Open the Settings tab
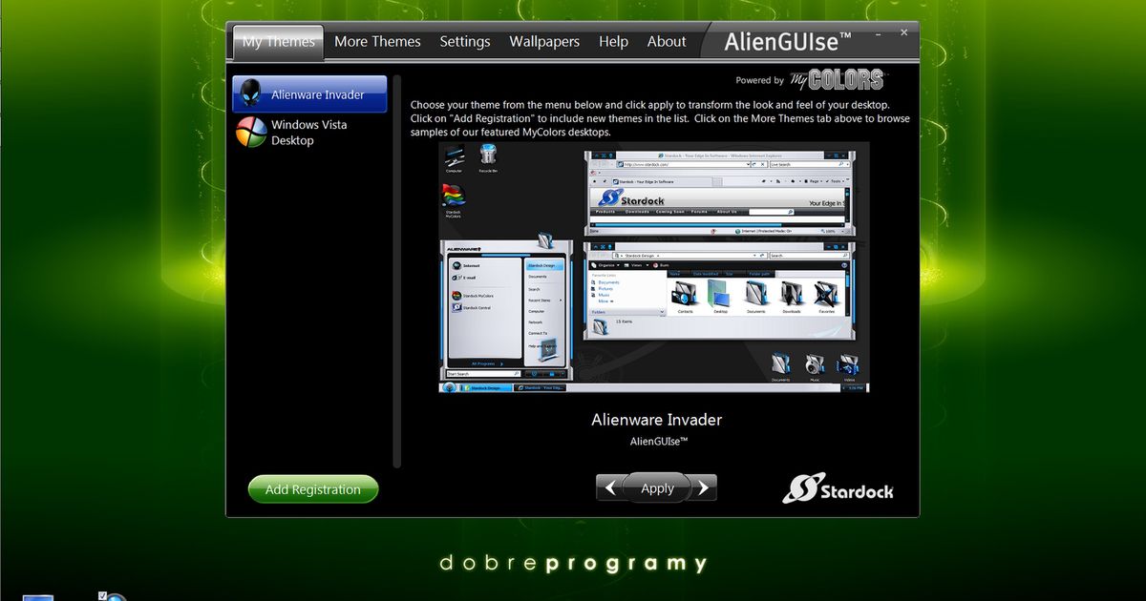Screen dimensions: 1146x601 pyautogui.click(x=465, y=42)
